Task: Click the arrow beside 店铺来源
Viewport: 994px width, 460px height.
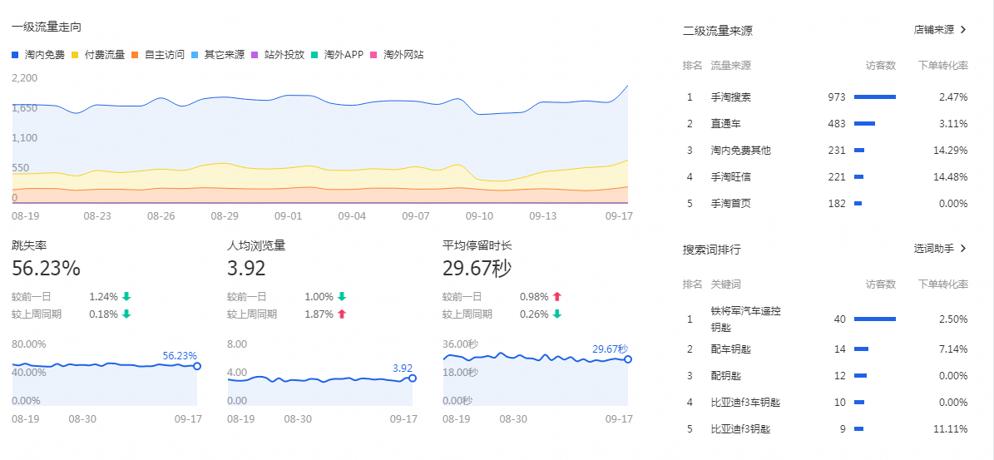Action: [x=963, y=30]
